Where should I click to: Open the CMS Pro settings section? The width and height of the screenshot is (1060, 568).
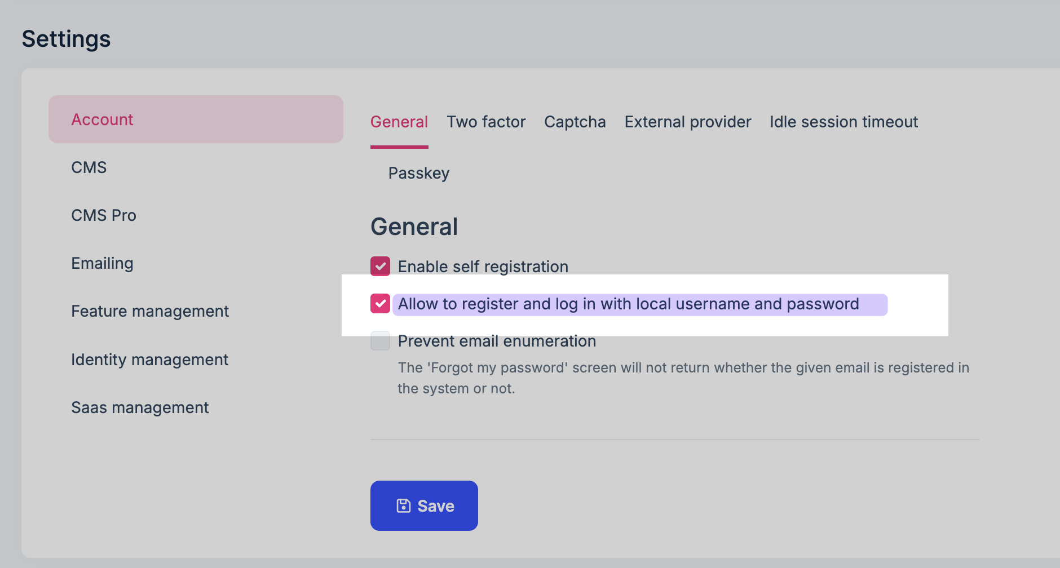(x=104, y=215)
